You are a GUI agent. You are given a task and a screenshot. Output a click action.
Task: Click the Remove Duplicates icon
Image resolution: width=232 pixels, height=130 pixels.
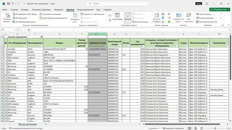coord(163,18)
